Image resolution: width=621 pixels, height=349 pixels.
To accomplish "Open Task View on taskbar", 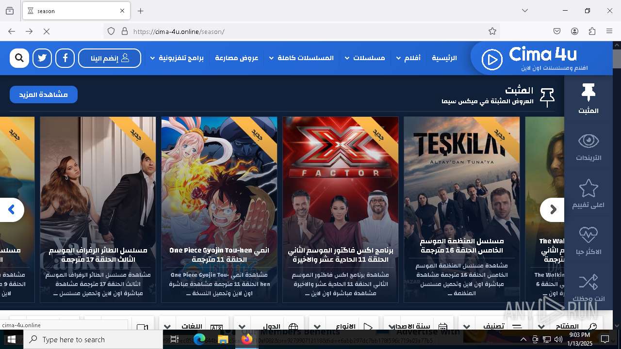I will (x=175, y=340).
